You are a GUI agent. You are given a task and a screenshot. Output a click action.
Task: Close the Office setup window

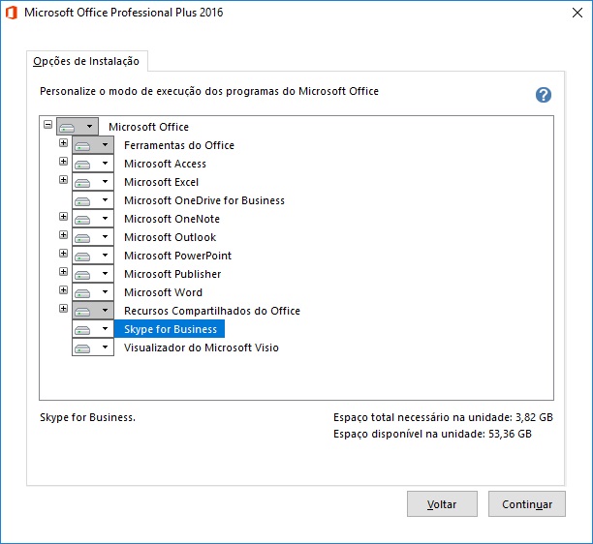[x=577, y=13]
